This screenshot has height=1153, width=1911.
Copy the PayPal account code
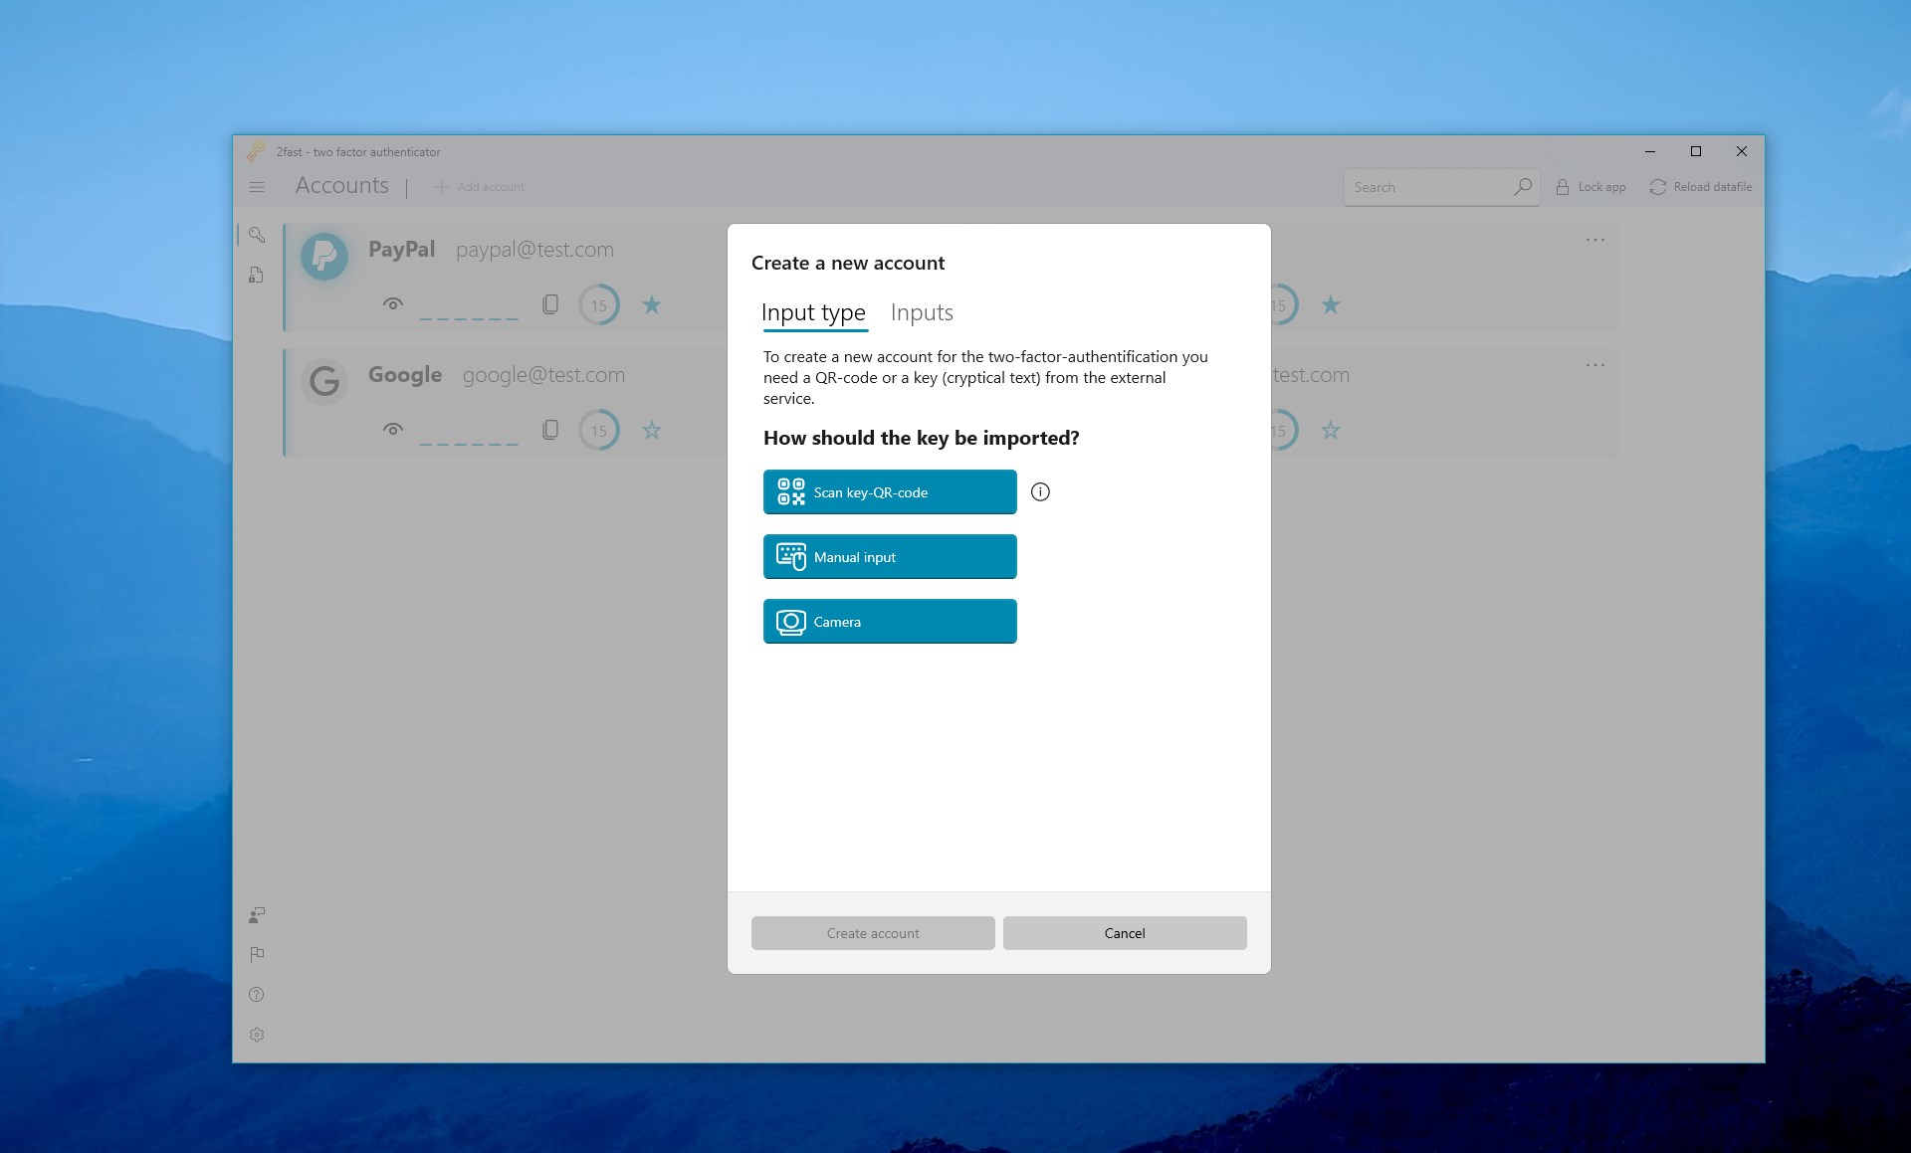pyautogui.click(x=549, y=304)
